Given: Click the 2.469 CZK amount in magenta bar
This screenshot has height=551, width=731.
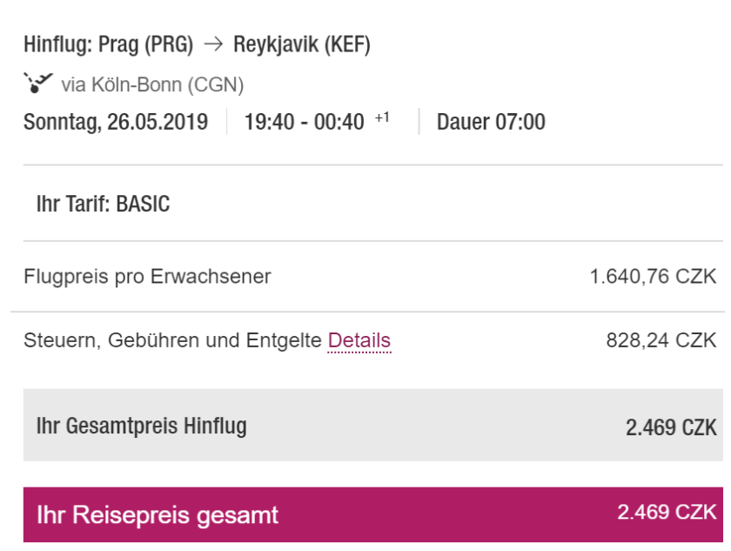Looking at the screenshot, I should [667, 512].
